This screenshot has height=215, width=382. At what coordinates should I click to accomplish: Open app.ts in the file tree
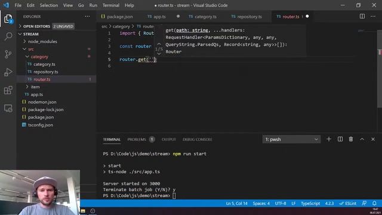(37, 94)
